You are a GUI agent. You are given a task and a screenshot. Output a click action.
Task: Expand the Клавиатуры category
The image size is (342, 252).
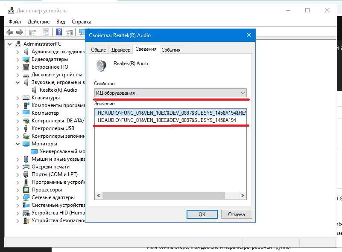click(x=18, y=98)
